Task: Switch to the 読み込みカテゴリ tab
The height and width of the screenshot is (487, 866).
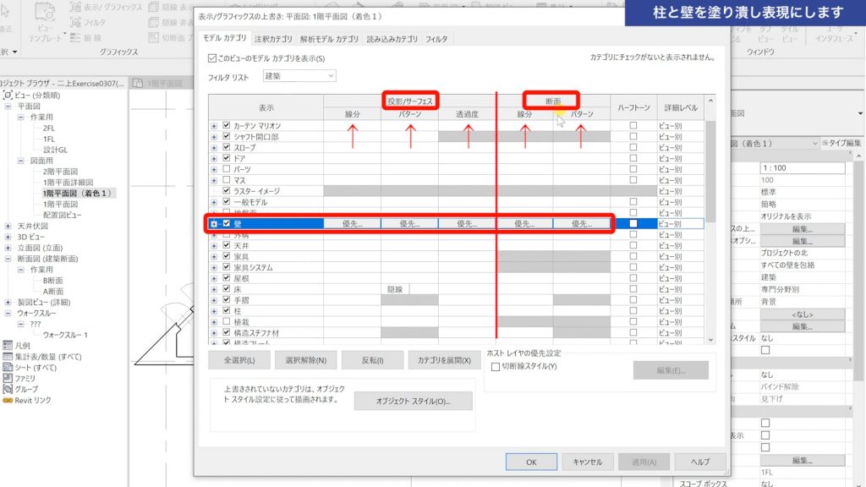Action: (x=394, y=38)
